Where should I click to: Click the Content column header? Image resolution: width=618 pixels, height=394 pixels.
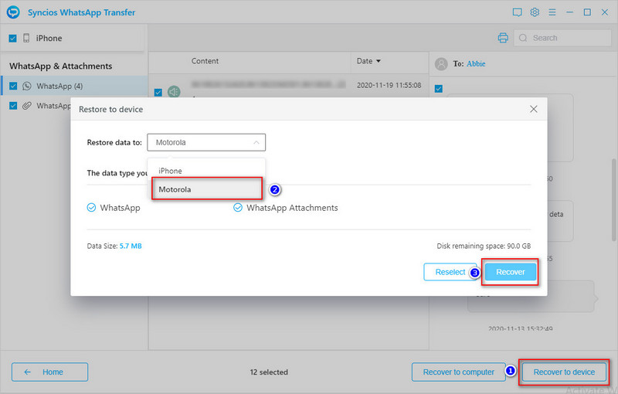tap(205, 61)
